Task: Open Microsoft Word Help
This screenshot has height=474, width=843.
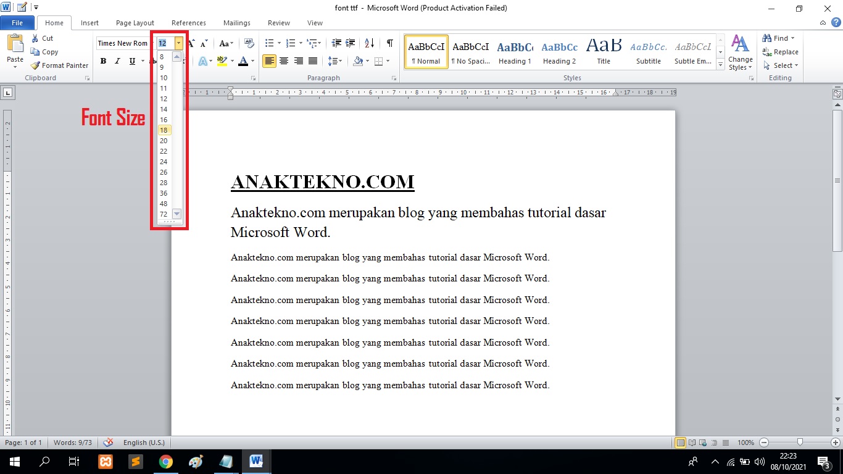Action: click(x=836, y=23)
